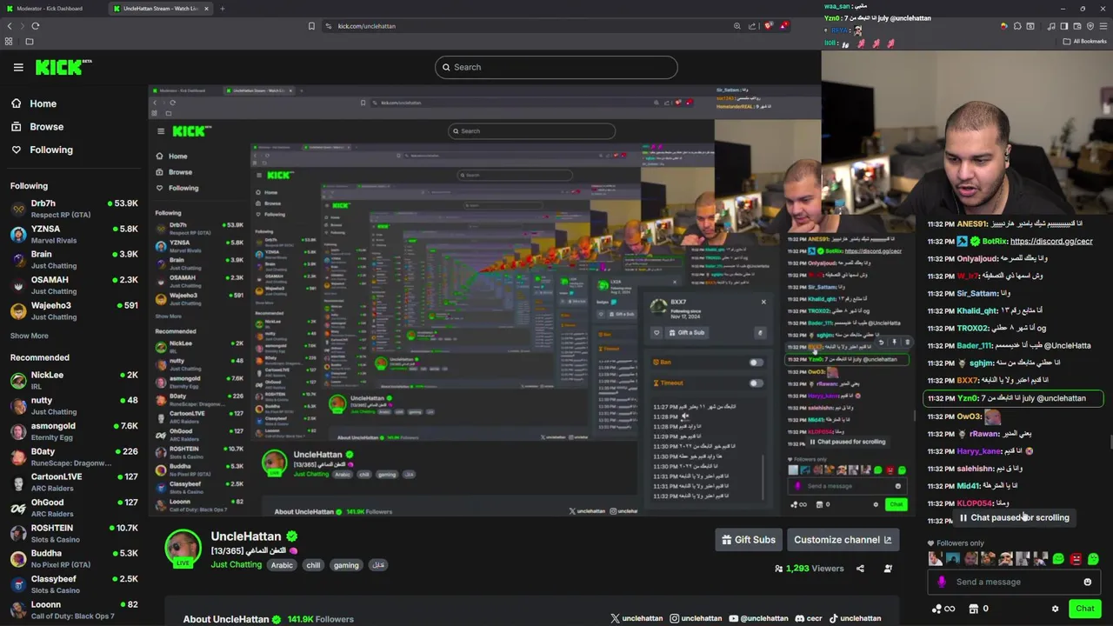Insert the red angry Kick emote
Image resolution: width=1113 pixels, height=626 pixels.
[x=1076, y=559]
